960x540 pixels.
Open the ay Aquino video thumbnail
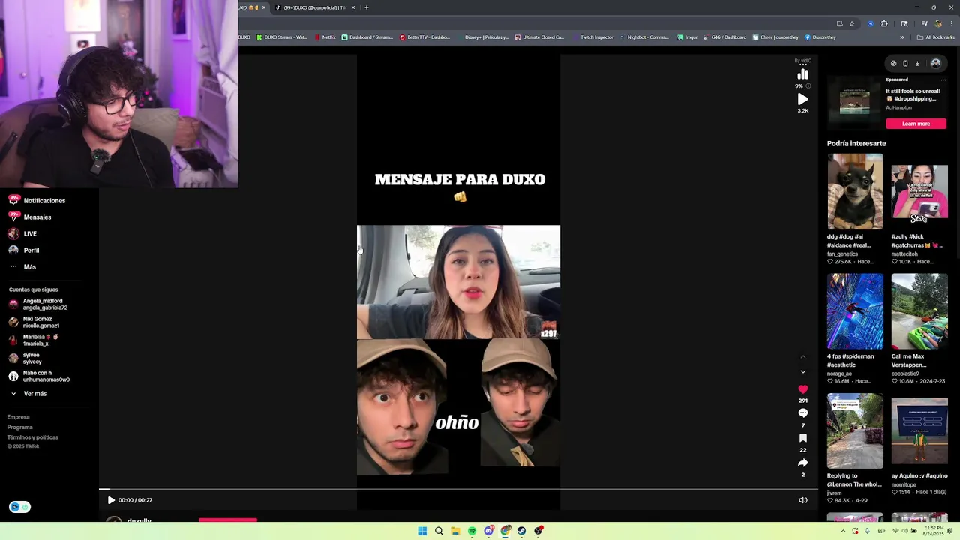pos(919,431)
